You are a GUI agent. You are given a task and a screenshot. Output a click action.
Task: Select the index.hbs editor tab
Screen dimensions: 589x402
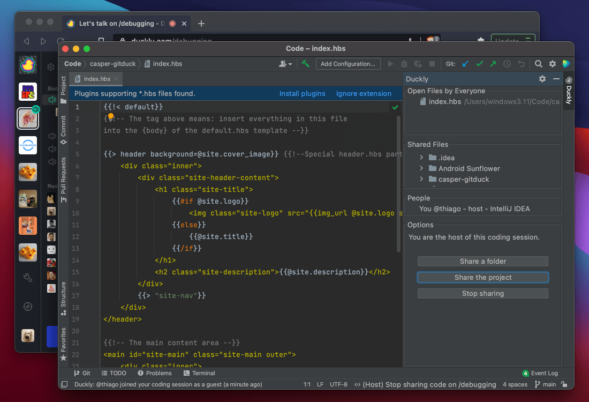click(x=96, y=79)
